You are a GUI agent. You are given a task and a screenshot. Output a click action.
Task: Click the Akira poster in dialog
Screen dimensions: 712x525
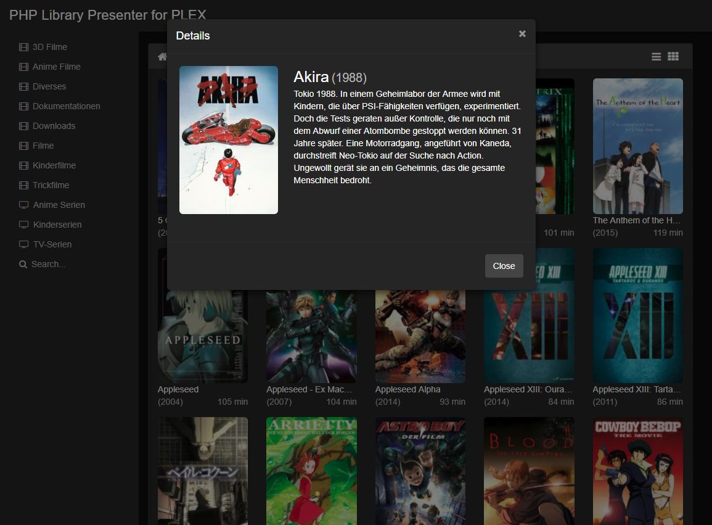tap(228, 140)
